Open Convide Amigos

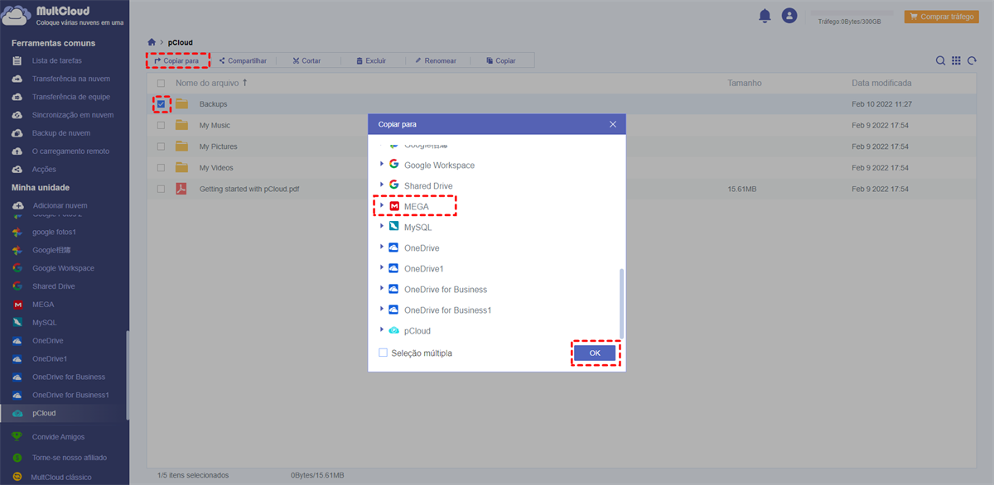[x=58, y=437]
